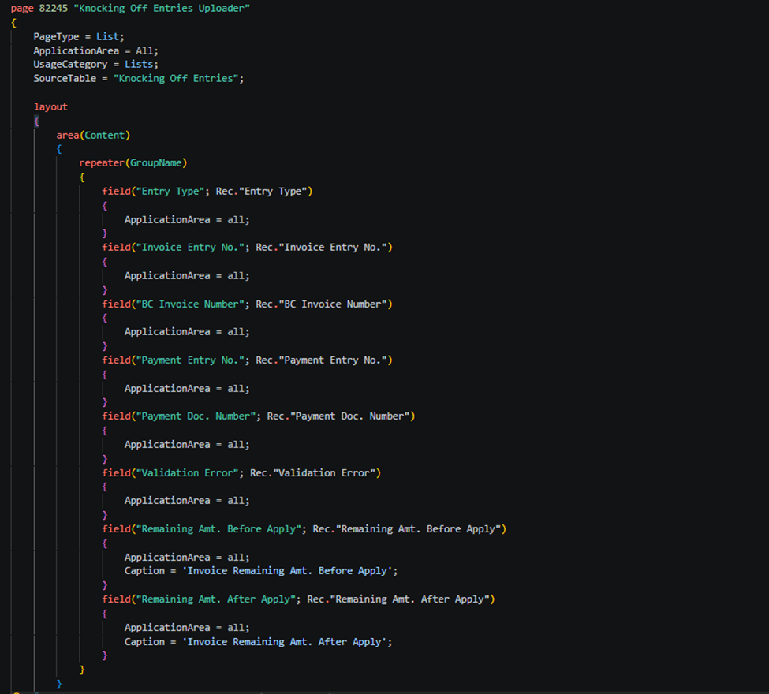Click caption 'Invoice Remaining Amt. After Apply'
This screenshot has height=694, width=769.
coord(287,642)
